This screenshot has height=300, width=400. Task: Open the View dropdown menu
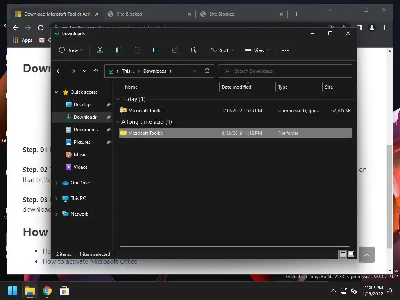[257, 50]
